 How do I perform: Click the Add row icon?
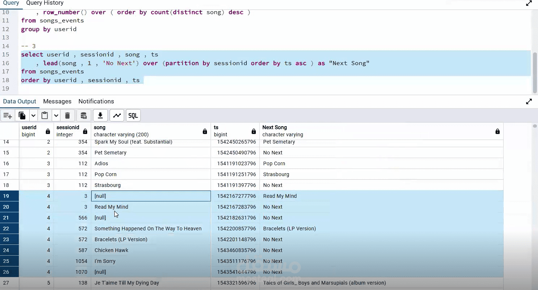(8, 116)
